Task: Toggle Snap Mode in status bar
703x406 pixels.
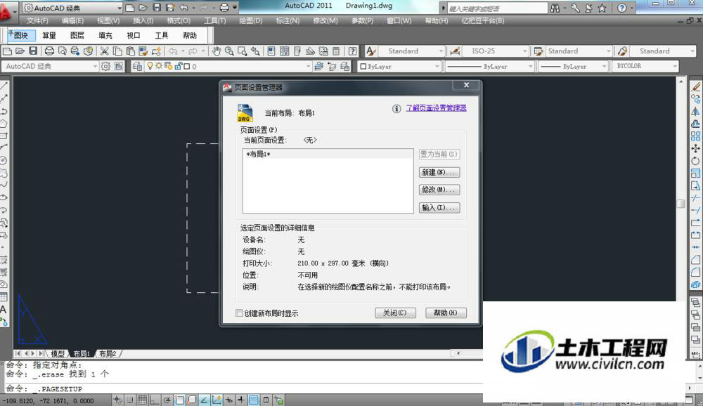Action: [x=130, y=400]
